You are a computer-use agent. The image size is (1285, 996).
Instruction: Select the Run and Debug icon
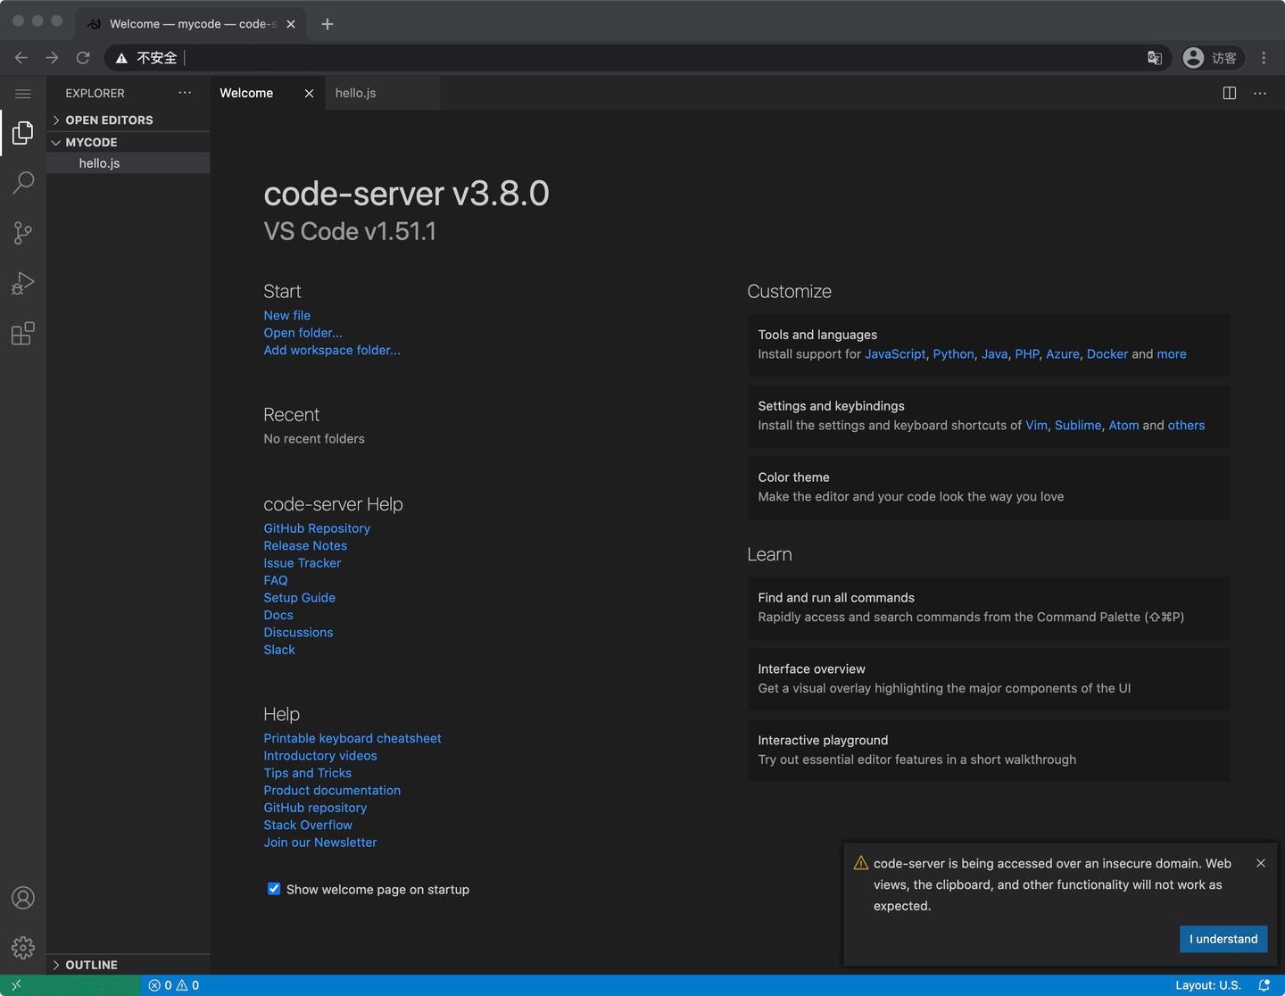(x=23, y=283)
